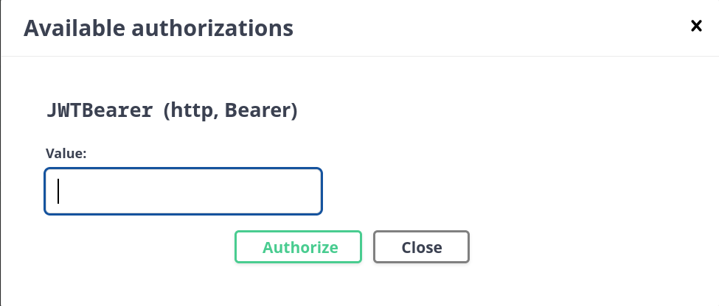Submit the token with the green Authorize button
Viewport: 719px width, 306px height.
[x=298, y=247]
